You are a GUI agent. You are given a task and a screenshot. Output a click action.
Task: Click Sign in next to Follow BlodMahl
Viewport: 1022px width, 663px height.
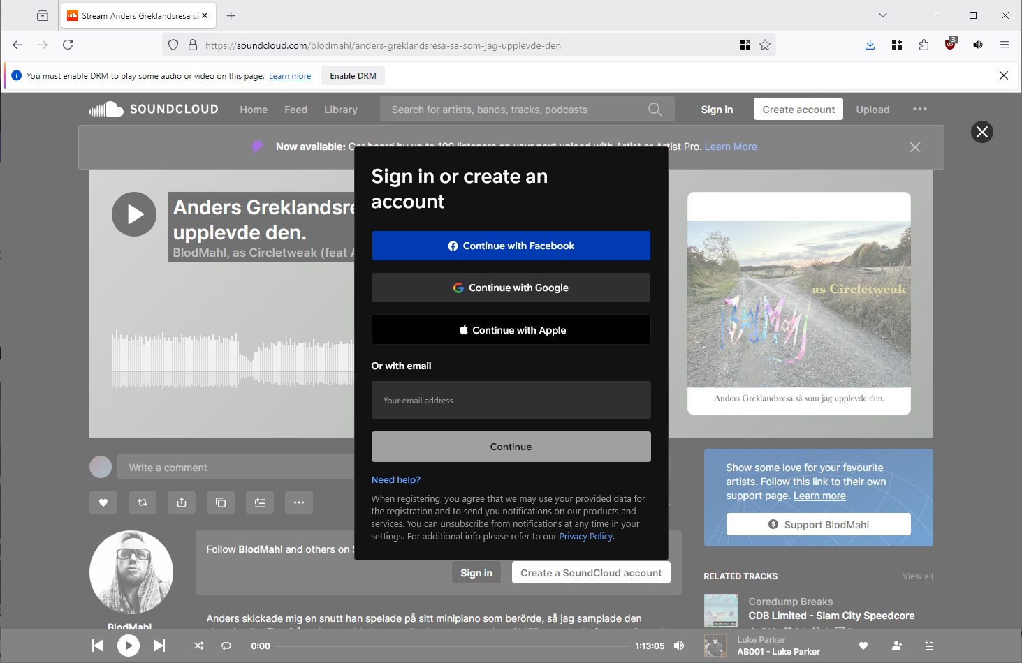click(476, 573)
